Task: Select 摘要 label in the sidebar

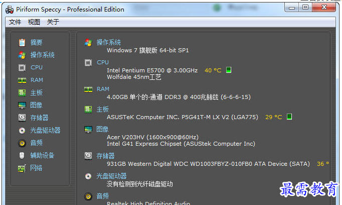Action: click(x=36, y=42)
